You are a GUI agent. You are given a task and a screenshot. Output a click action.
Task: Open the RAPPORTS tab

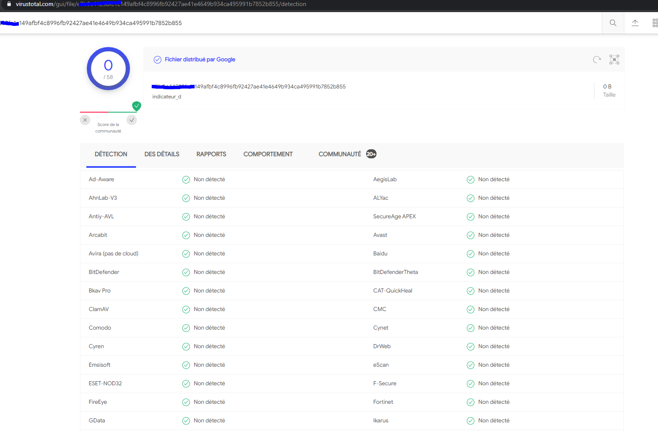(x=211, y=154)
